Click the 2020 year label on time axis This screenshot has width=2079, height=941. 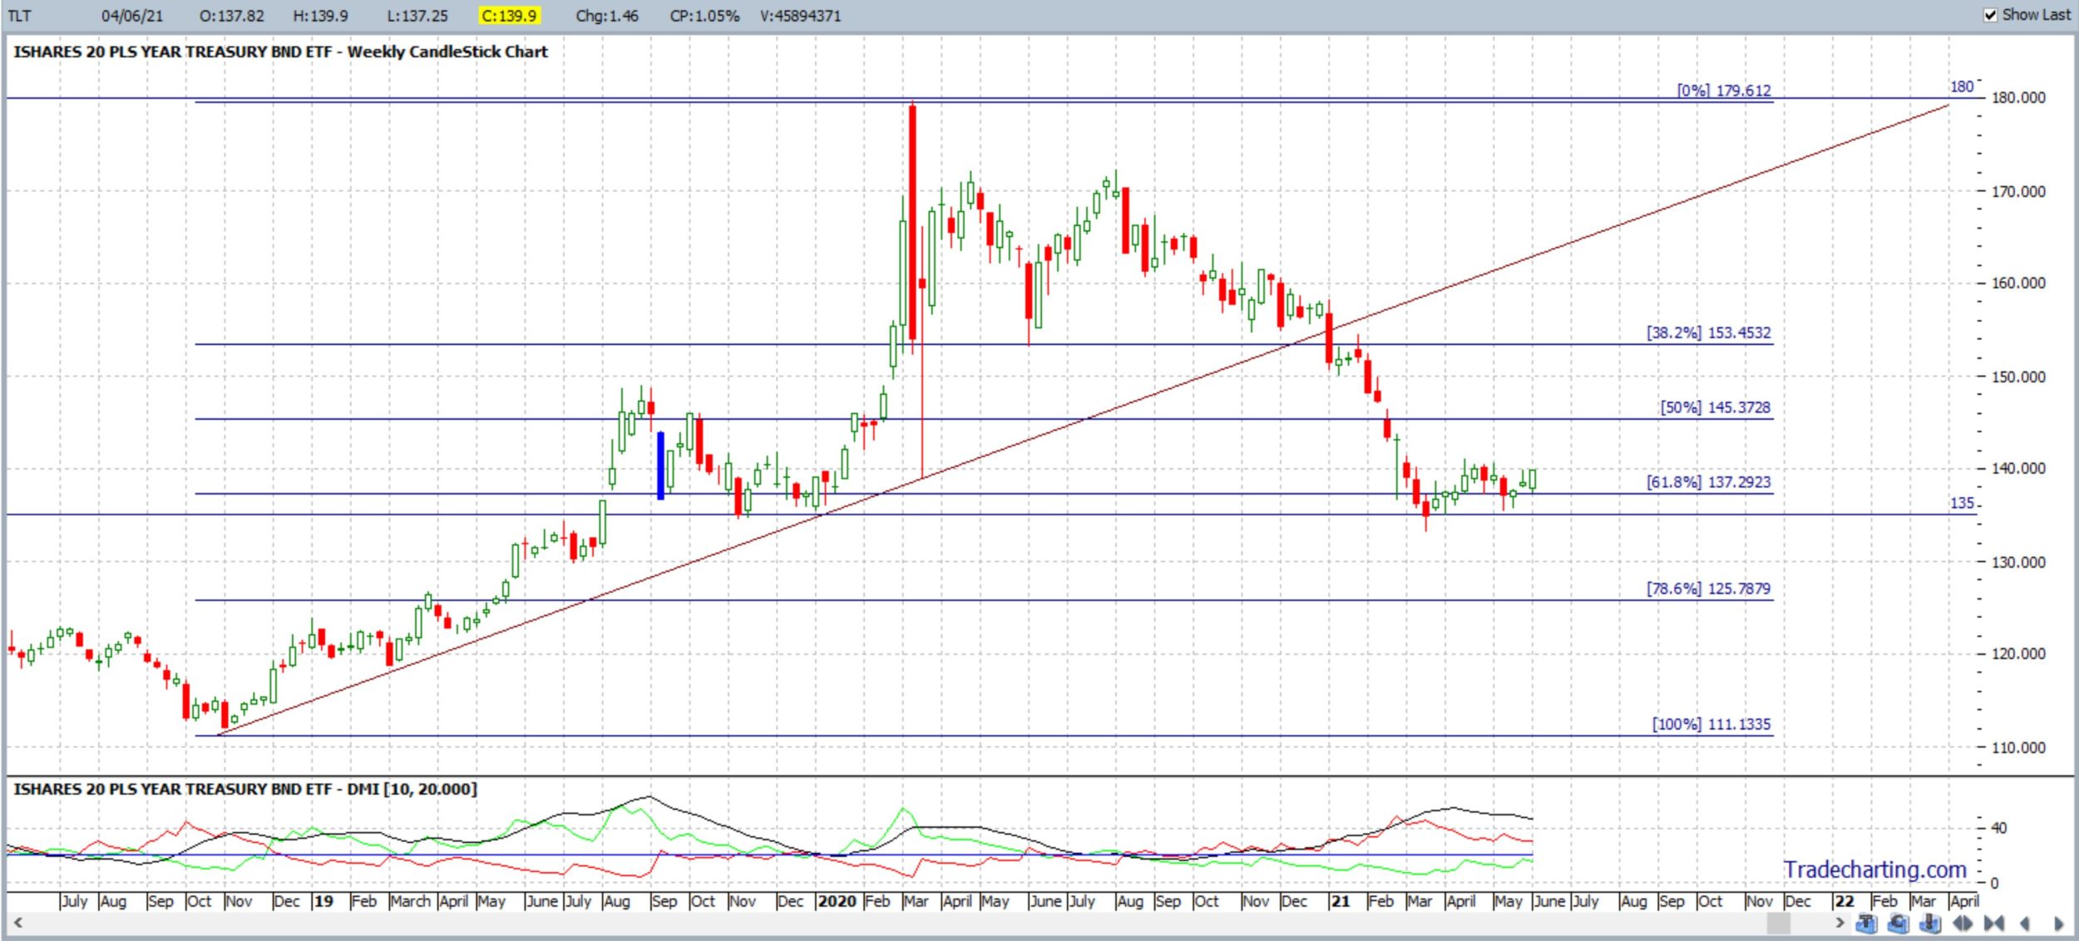836,902
